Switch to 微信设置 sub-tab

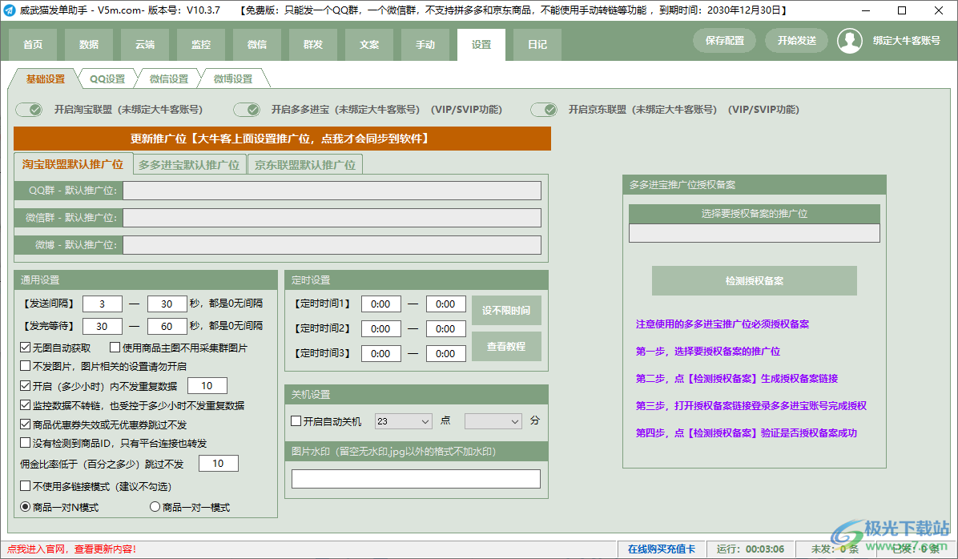[169, 78]
